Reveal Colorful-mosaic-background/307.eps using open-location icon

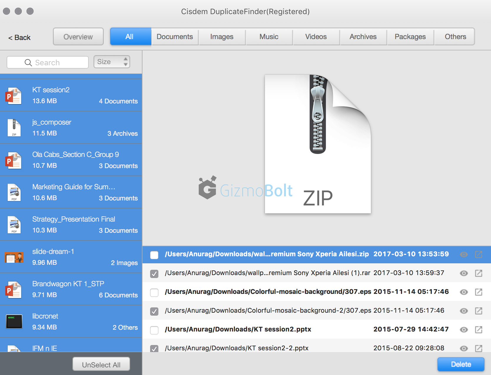point(479,292)
